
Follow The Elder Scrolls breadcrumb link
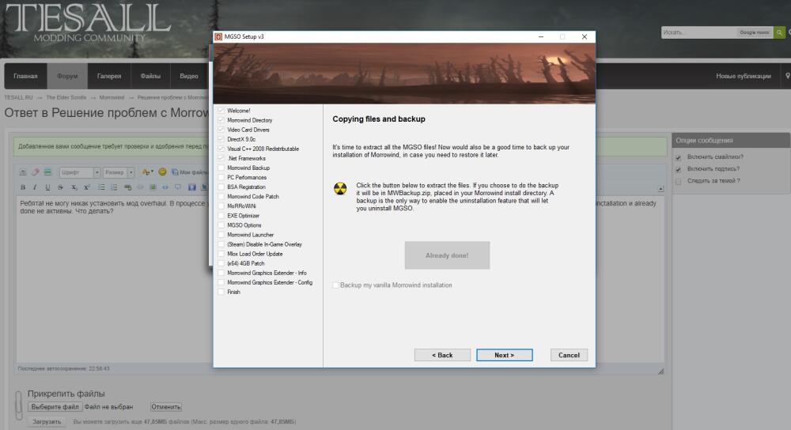66,97
